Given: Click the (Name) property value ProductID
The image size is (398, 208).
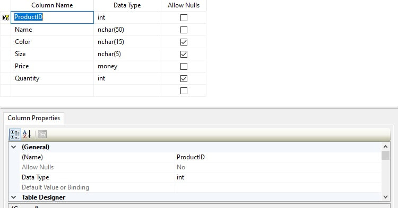Looking at the screenshot, I should pyautogui.click(x=278, y=157).
